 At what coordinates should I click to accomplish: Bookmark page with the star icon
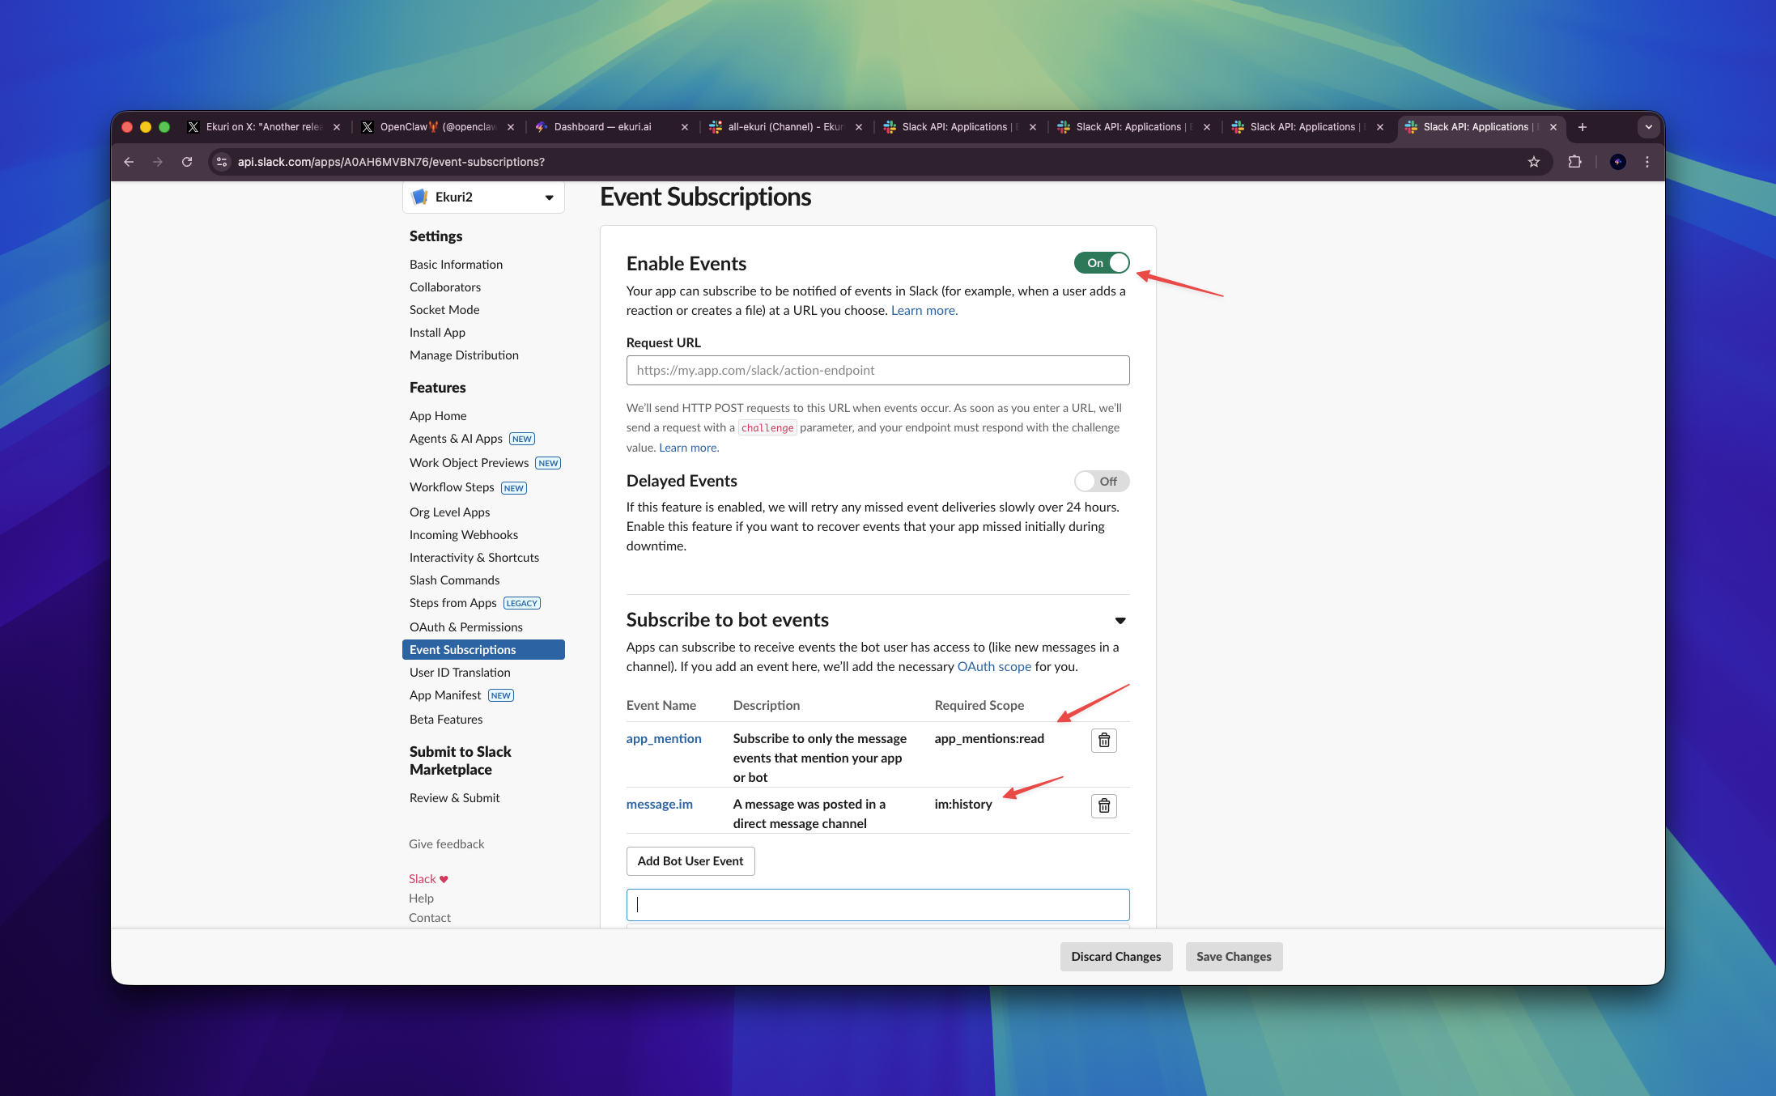[1533, 162]
